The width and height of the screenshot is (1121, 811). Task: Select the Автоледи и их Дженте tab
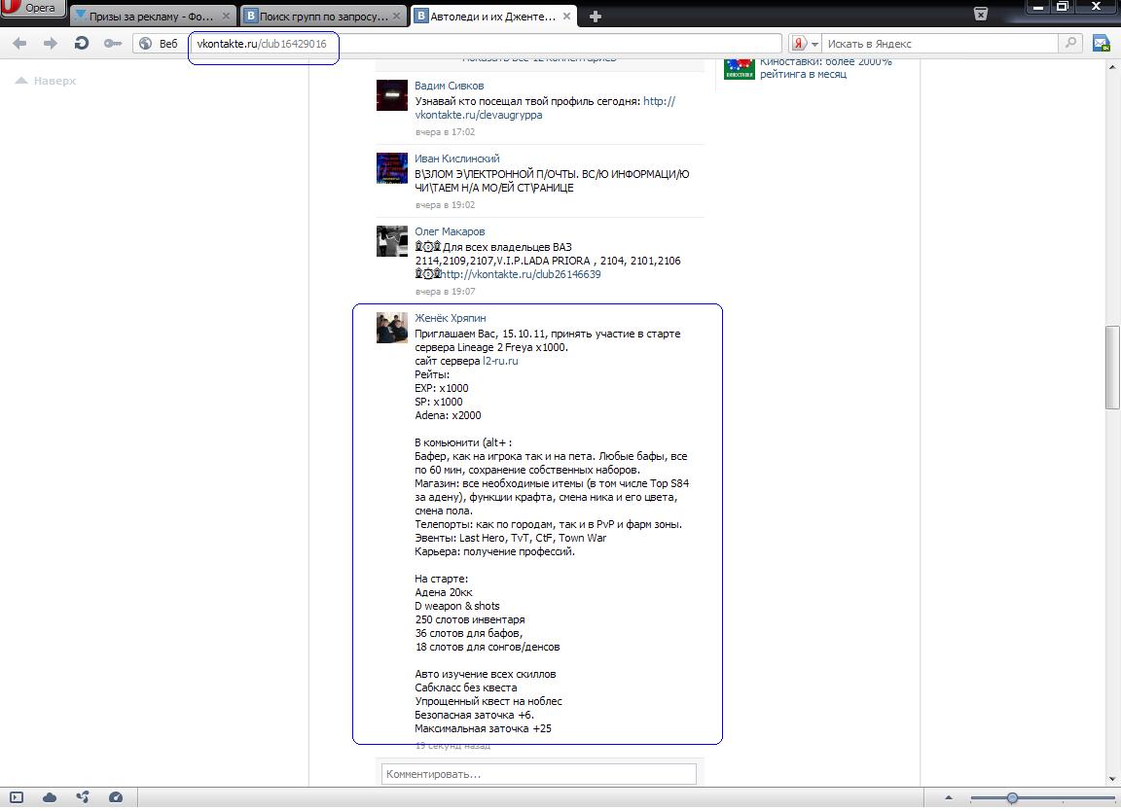click(x=492, y=16)
